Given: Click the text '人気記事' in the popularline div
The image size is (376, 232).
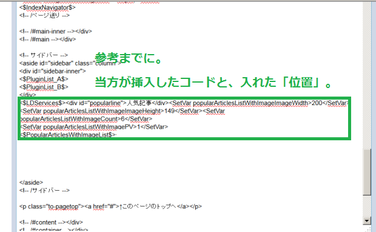Looking at the screenshot, I should pos(139,103).
